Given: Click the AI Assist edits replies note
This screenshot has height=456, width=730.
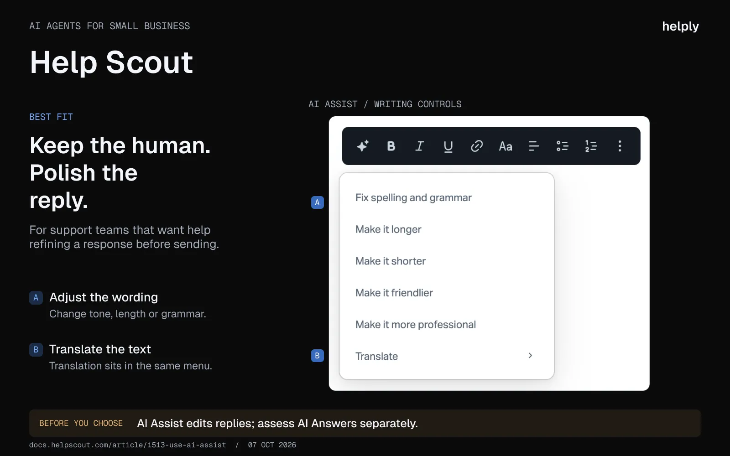Looking at the screenshot, I should coord(277,424).
